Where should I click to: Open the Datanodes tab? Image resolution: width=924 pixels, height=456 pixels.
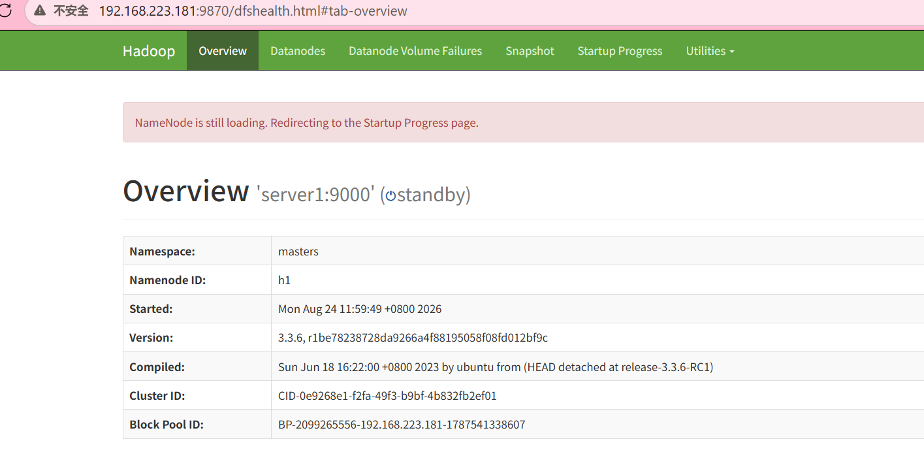pyautogui.click(x=298, y=51)
